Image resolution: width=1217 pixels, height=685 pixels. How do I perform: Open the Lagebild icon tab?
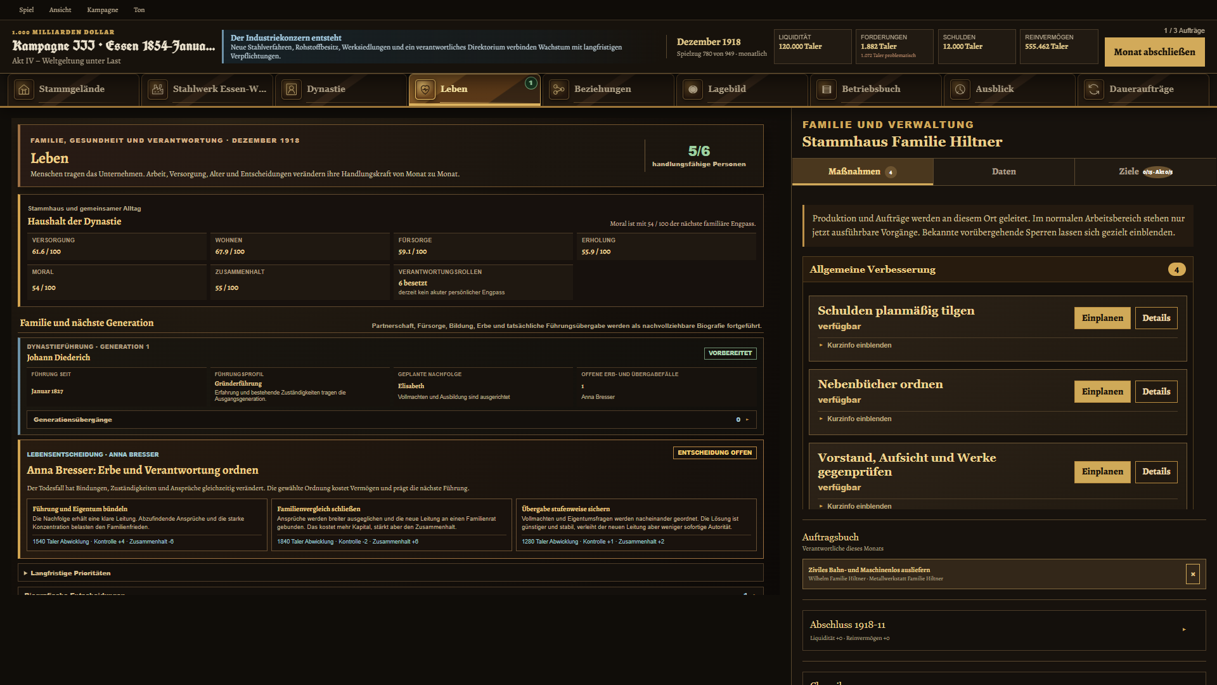693,89
